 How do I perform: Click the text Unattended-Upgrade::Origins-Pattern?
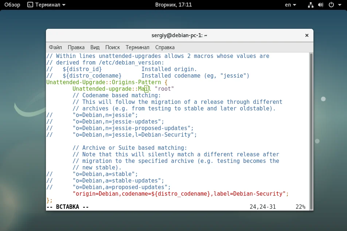[104, 82]
